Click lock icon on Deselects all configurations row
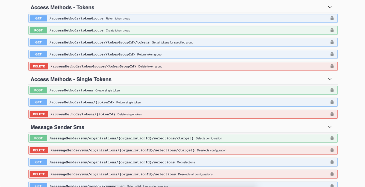Image resolution: width=365 pixels, height=187 pixels. tap(332, 174)
